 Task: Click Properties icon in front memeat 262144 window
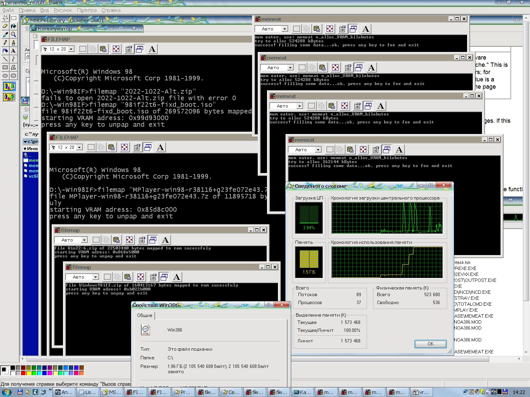click(x=376, y=150)
